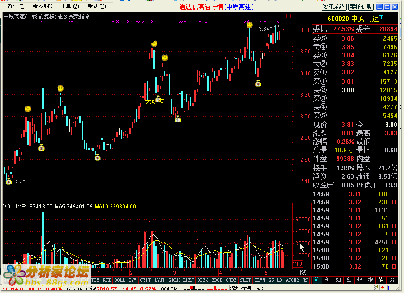Click the trade row with volume 1133
The height and width of the screenshot is (293, 404).
355,210
